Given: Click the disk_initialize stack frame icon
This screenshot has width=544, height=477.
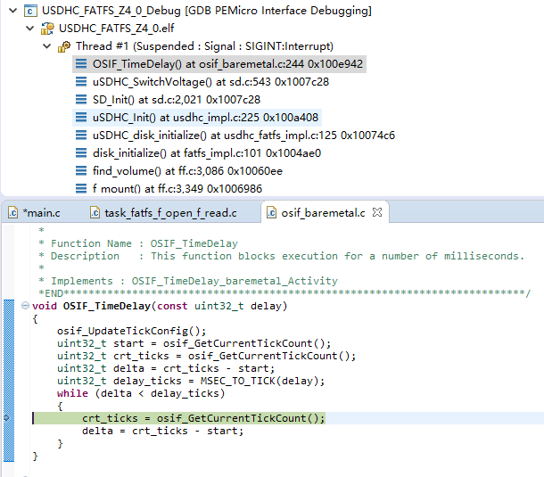Looking at the screenshot, I should (x=81, y=153).
